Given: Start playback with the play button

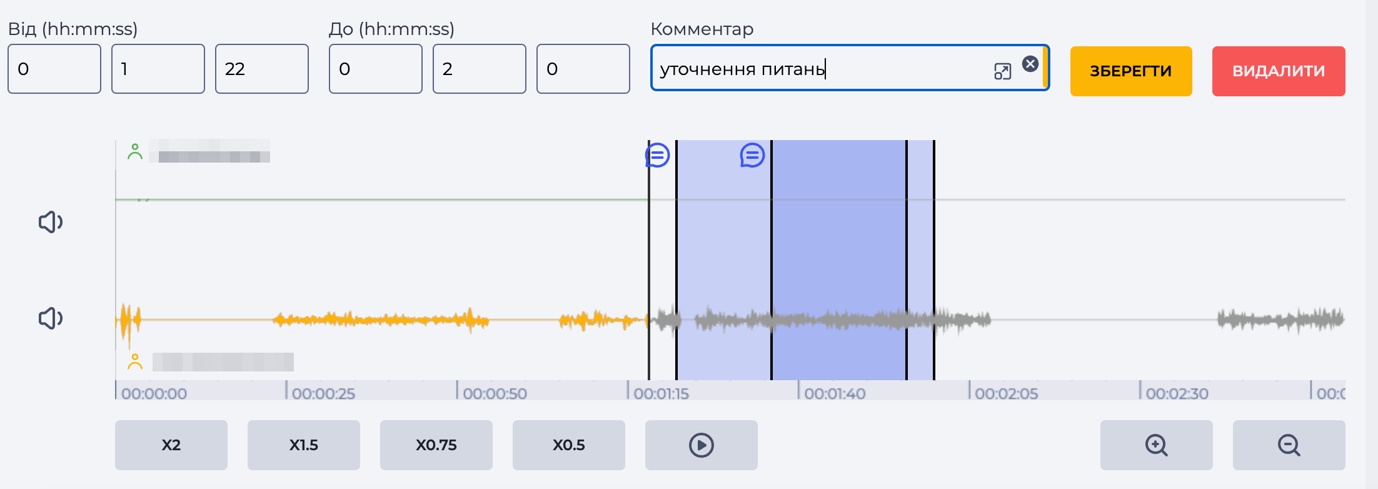Looking at the screenshot, I should point(702,445).
